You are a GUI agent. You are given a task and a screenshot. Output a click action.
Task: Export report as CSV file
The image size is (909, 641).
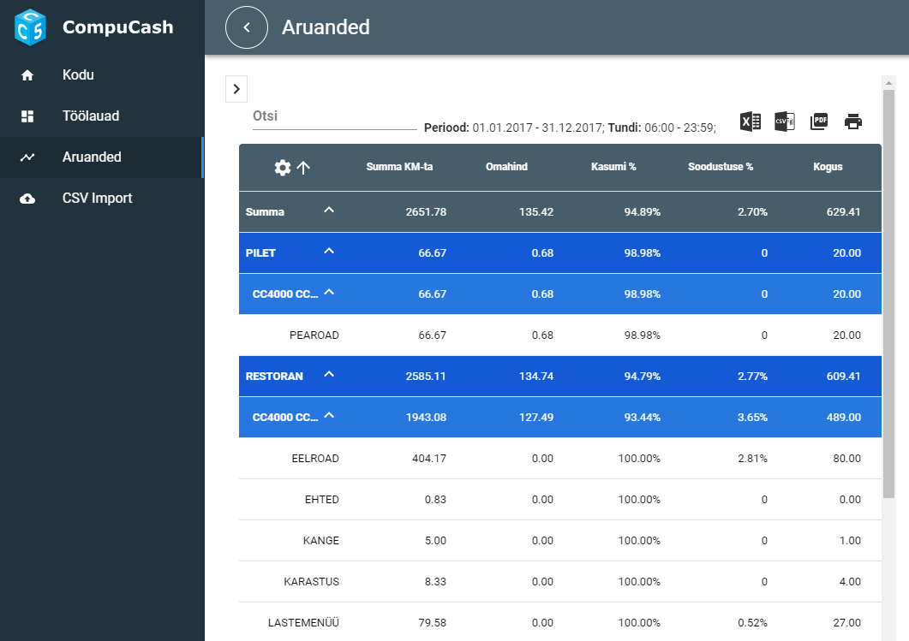pos(785,122)
